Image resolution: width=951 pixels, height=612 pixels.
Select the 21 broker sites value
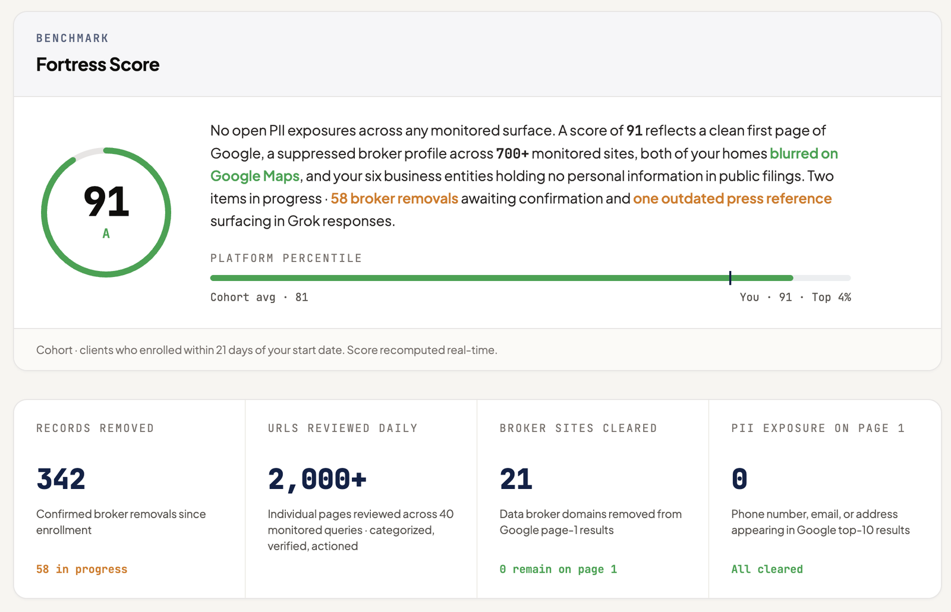516,479
